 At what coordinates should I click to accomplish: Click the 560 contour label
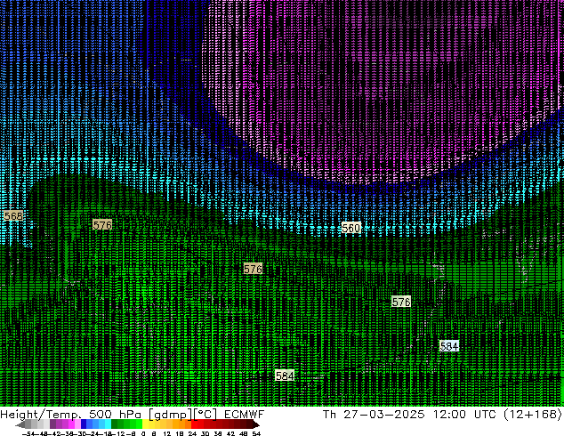coord(351,228)
